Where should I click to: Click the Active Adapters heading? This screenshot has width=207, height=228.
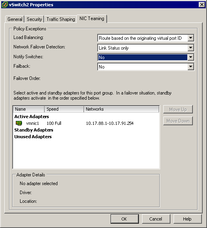click(x=31, y=117)
